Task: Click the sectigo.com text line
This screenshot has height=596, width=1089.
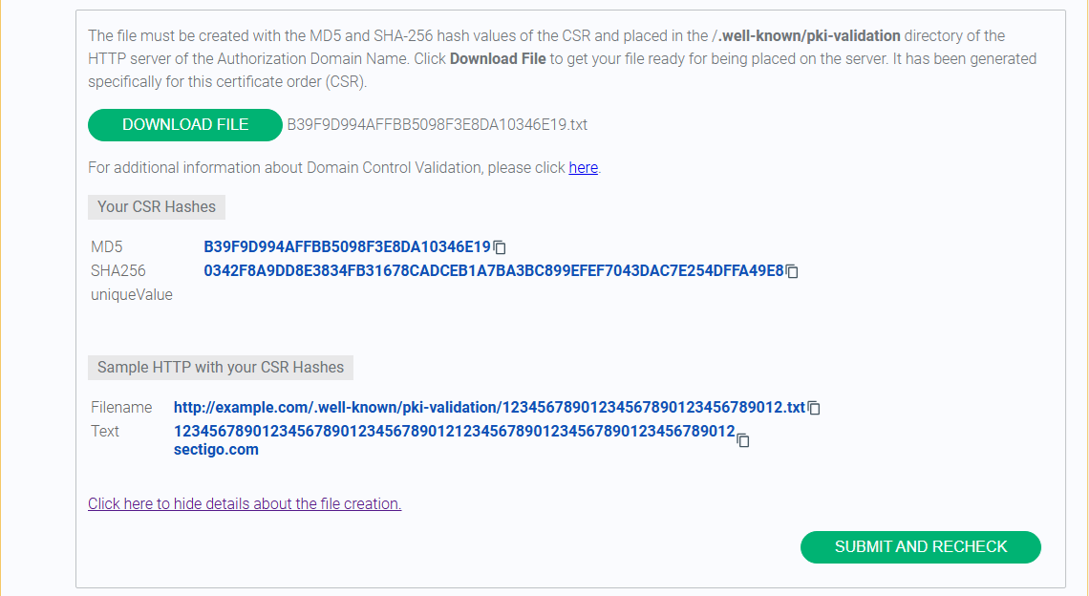Action: 216,450
